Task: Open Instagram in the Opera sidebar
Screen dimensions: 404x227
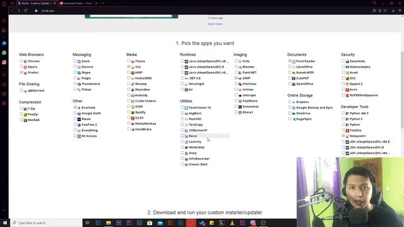Action: tap(4, 62)
